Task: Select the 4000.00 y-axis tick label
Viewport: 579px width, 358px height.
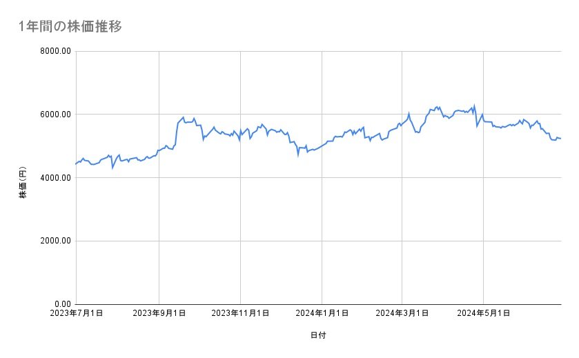Action: 55,178
